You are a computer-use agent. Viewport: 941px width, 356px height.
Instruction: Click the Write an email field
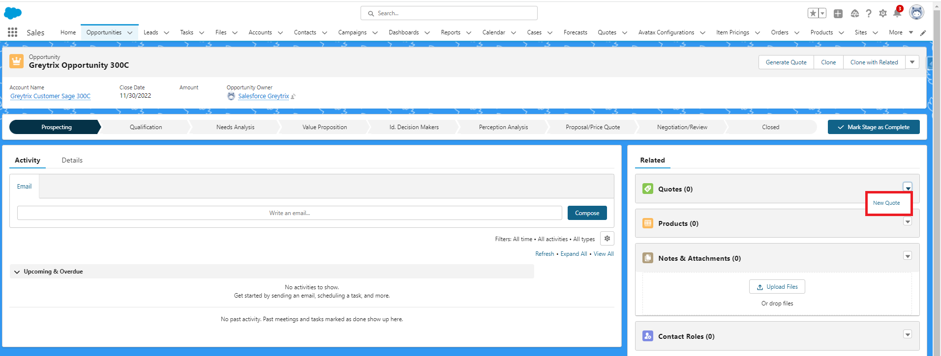(289, 213)
